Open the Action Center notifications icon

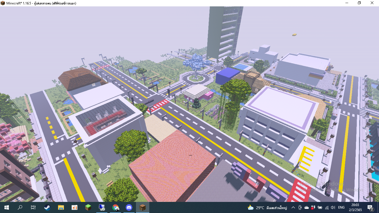pos(370,207)
